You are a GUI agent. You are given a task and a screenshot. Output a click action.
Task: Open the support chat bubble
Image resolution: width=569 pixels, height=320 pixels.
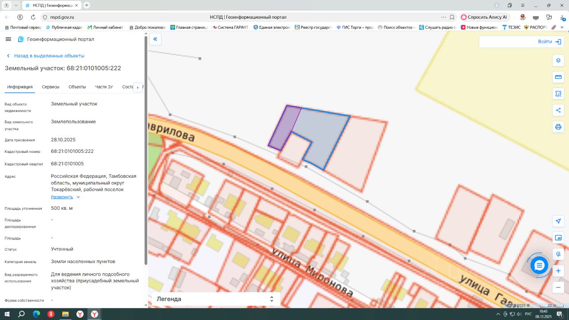tap(539, 265)
